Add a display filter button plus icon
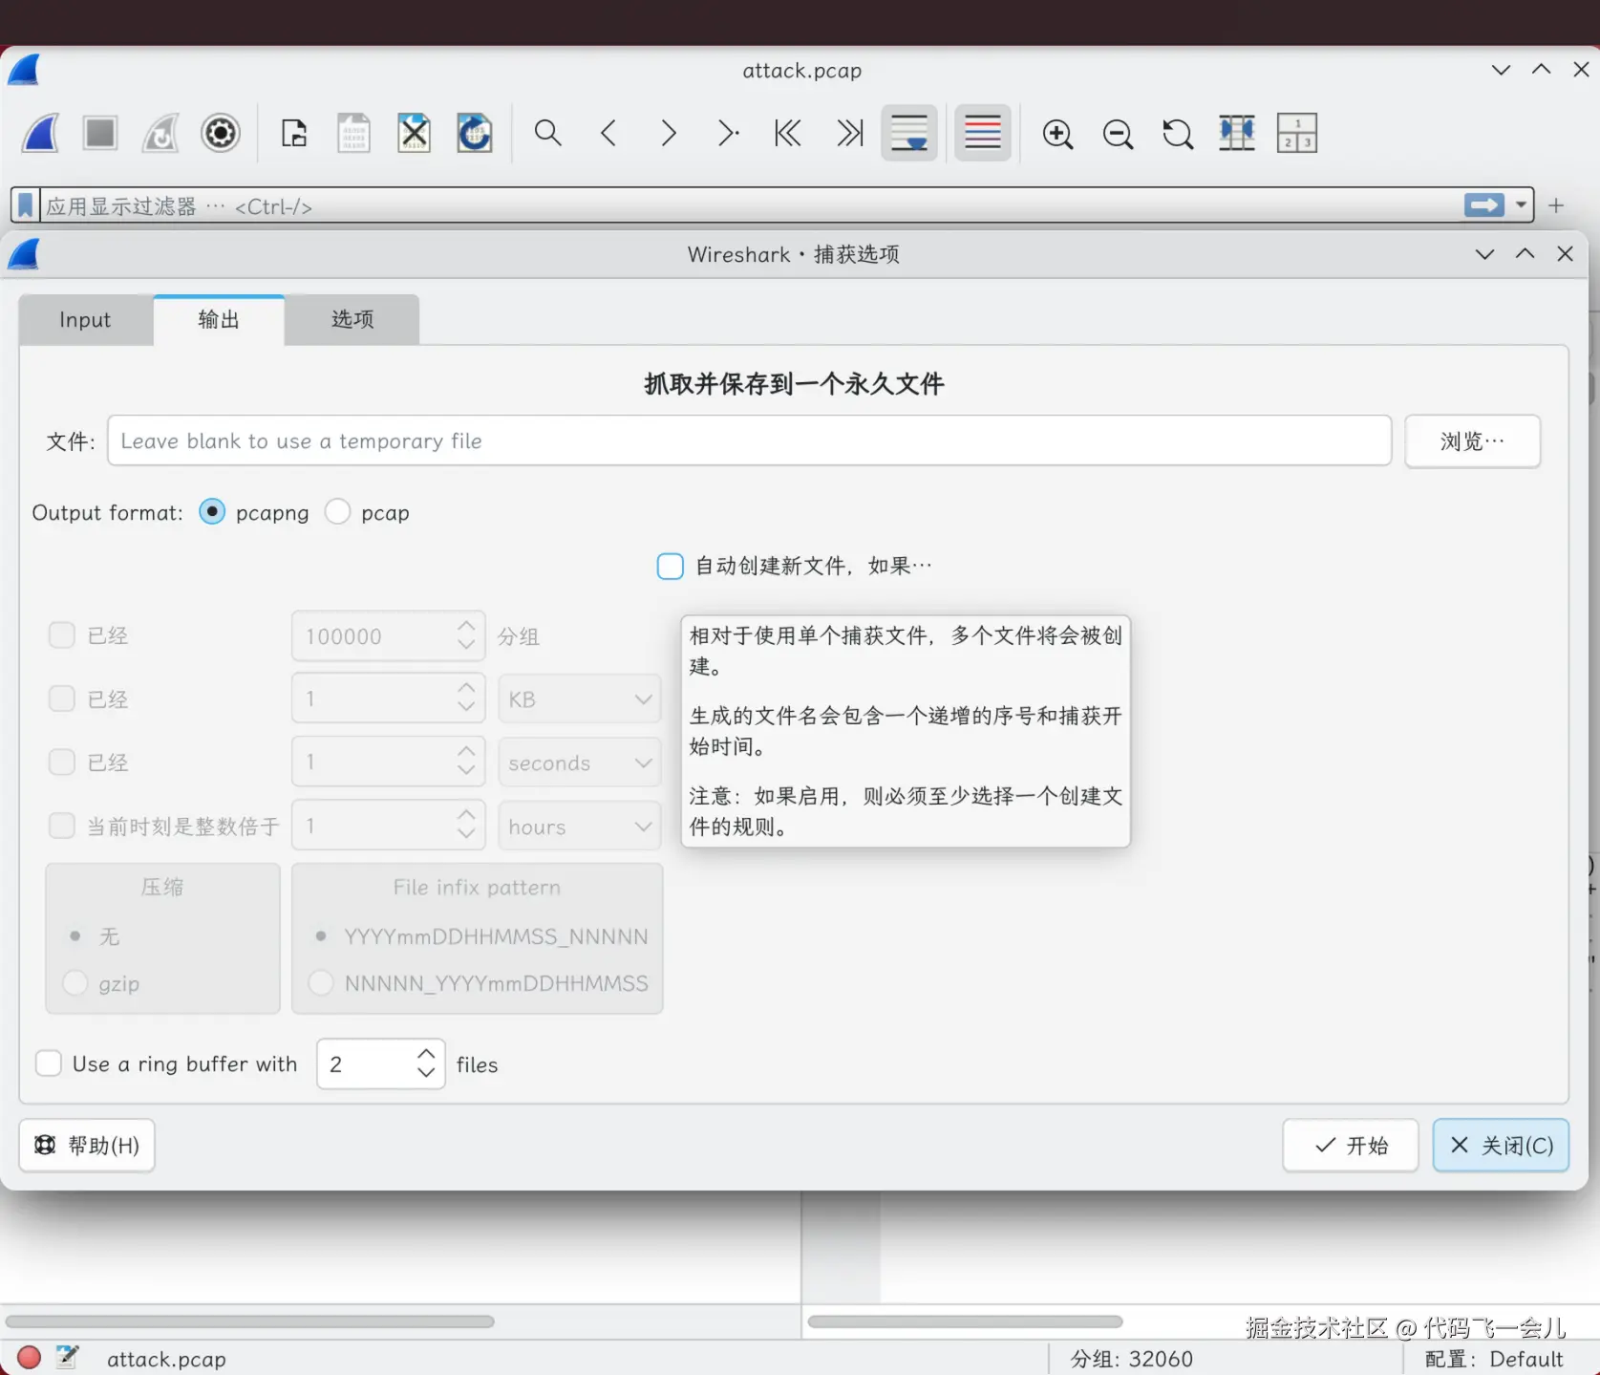This screenshot has width=1600, height=1375. pyautogui.click(x=1556, y=205)
